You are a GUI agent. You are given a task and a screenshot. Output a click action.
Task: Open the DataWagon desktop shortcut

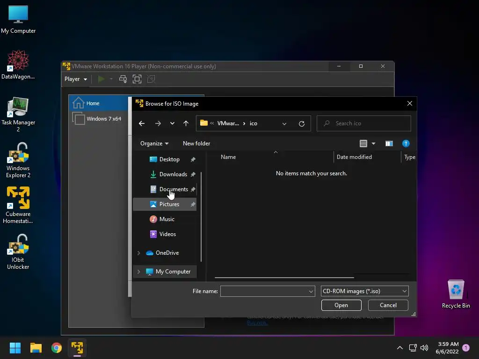[18, 65]
